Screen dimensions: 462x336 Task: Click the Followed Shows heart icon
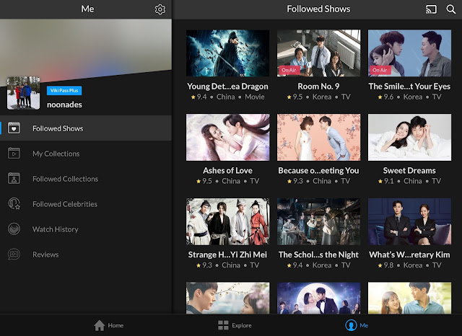coord(14,128)
